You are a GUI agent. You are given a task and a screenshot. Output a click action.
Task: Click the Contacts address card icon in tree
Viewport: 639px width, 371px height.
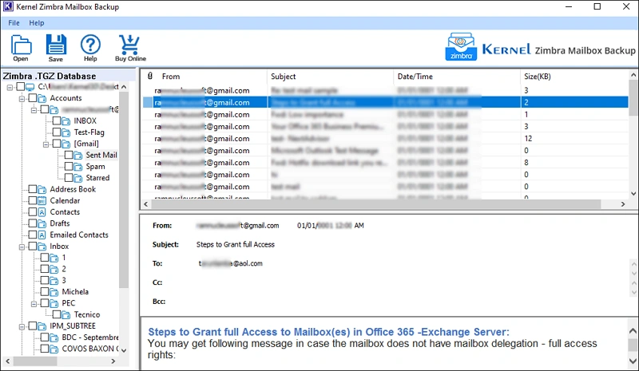(x=42, y=212)
